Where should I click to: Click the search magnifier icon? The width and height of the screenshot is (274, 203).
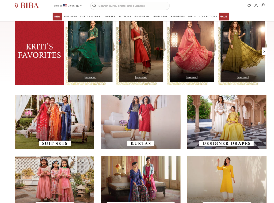(x=94, y=6)
